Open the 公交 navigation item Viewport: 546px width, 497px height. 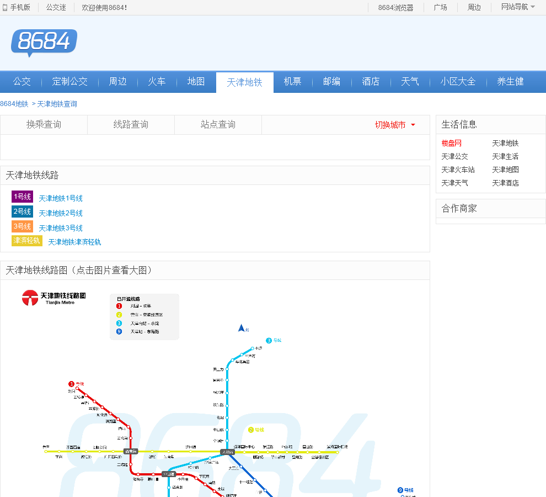(22, 82)
